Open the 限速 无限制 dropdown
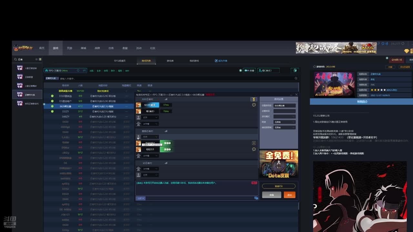413x232 pixels. pyautogui.click(x=284, y=122)
